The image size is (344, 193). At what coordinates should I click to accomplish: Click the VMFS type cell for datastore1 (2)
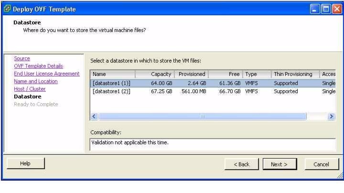coord(251,91)
